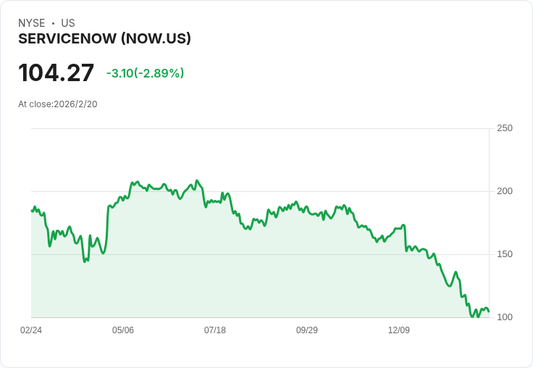Click the US market label

click(68, 23)
